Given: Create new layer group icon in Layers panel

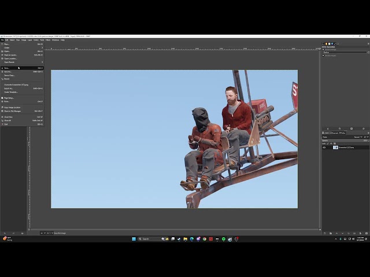Looking at the screenshot, I should click(331, 233).
